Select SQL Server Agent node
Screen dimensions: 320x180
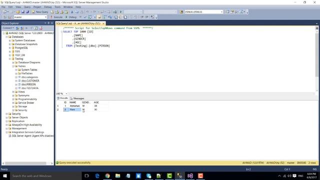coord(33,136)
